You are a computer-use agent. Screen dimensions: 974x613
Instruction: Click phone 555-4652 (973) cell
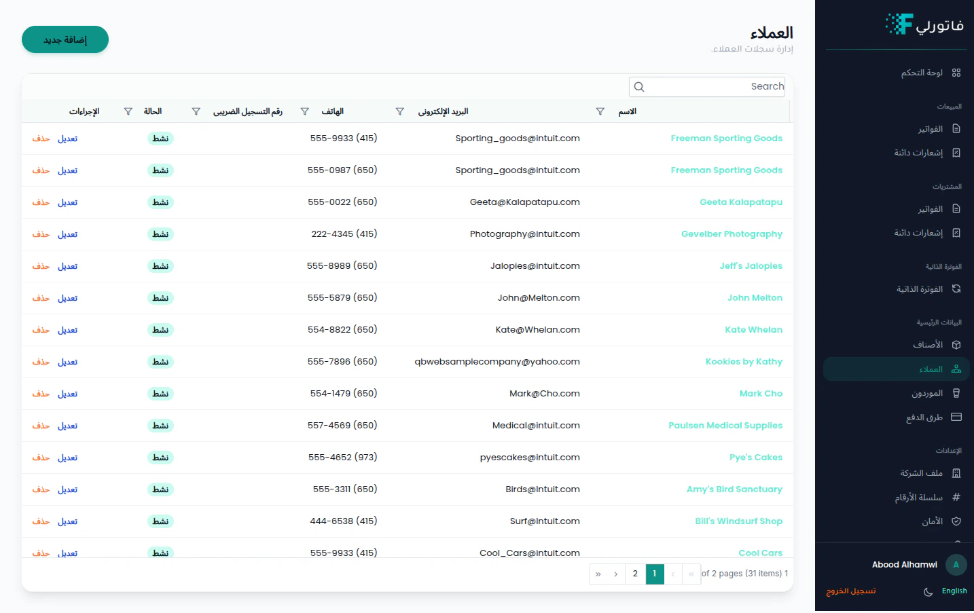pos(342,458)
